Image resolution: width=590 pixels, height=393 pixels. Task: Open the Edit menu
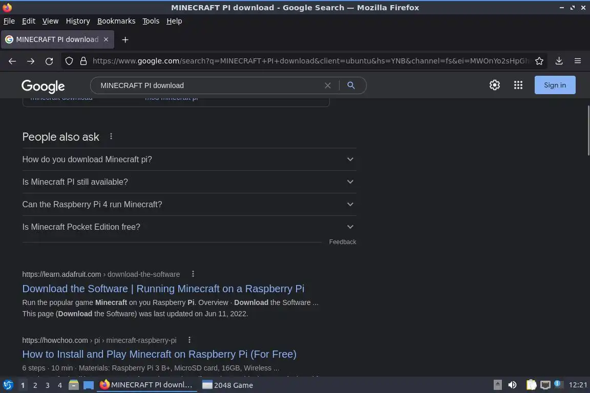click(x=29, y=21)
